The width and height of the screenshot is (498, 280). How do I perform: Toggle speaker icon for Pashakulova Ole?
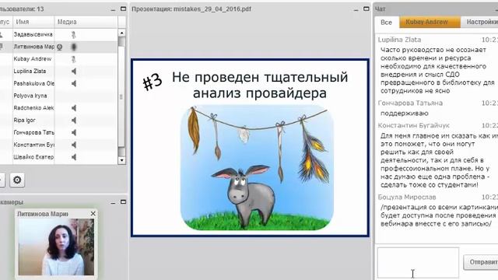(x=74, y=83)
